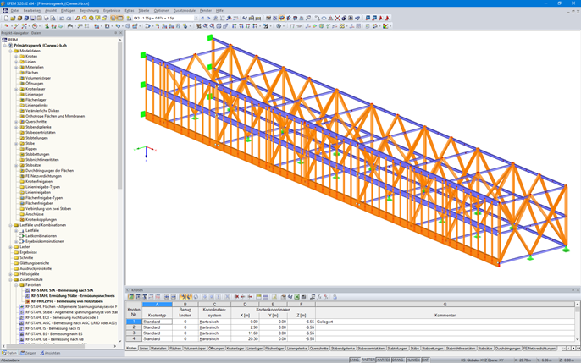Click the navigator vertical scrollbar
581x363 pixels.
(119, 115)
